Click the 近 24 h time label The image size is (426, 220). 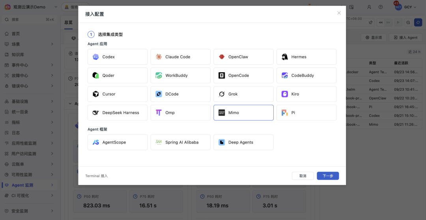pyautogui.click(x=414, y=52)
